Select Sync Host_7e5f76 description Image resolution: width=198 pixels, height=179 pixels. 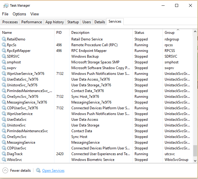click(85, 97)
